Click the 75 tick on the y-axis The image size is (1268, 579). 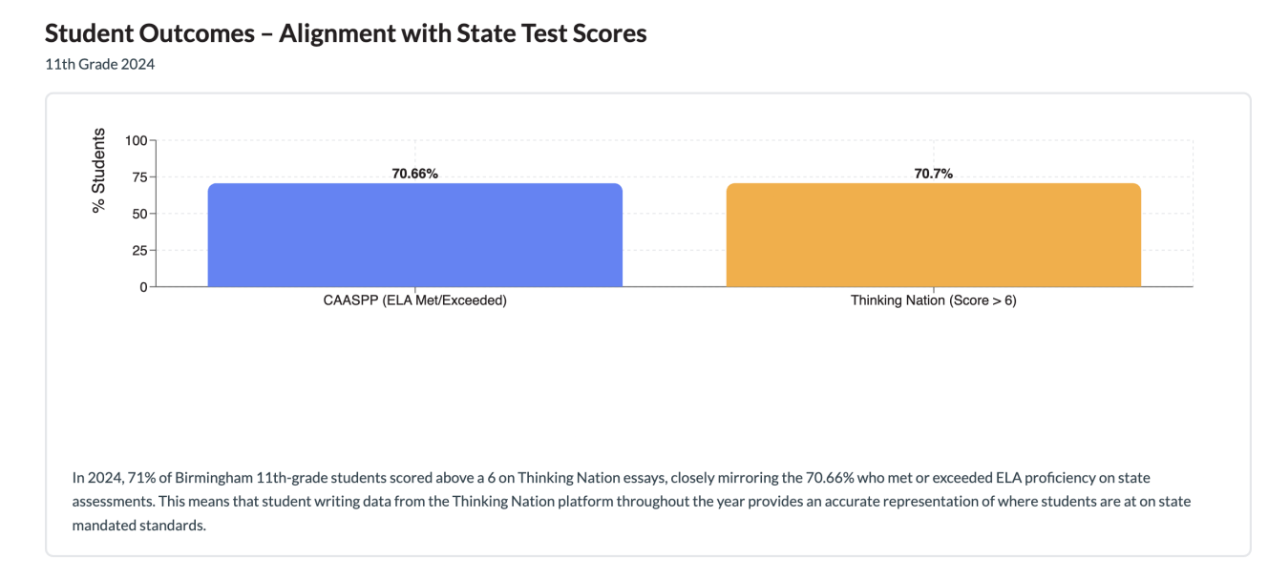[139, 177]
